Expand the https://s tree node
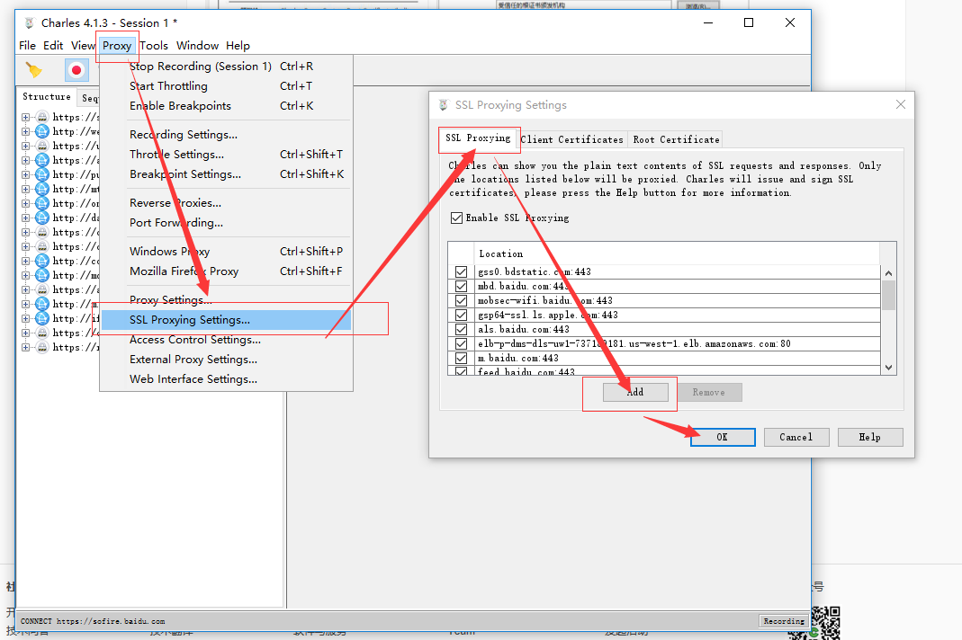This screenshot has width=962, height=640. click(x=25, y=117)
